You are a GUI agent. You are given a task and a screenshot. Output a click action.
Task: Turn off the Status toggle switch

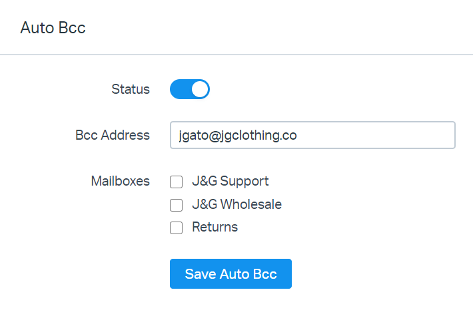pyautogui.click(x=190, y=89)
